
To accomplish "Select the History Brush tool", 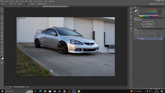I will pyautogui.click(x=2, y=30).
